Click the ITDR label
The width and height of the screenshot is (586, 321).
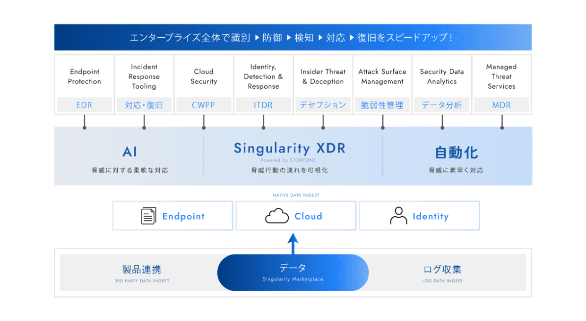(x=263, y=105)
